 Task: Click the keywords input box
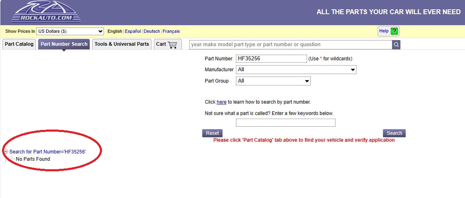(x=285, y=123)
